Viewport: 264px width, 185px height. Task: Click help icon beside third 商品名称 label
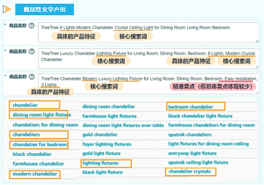point(31,77)
